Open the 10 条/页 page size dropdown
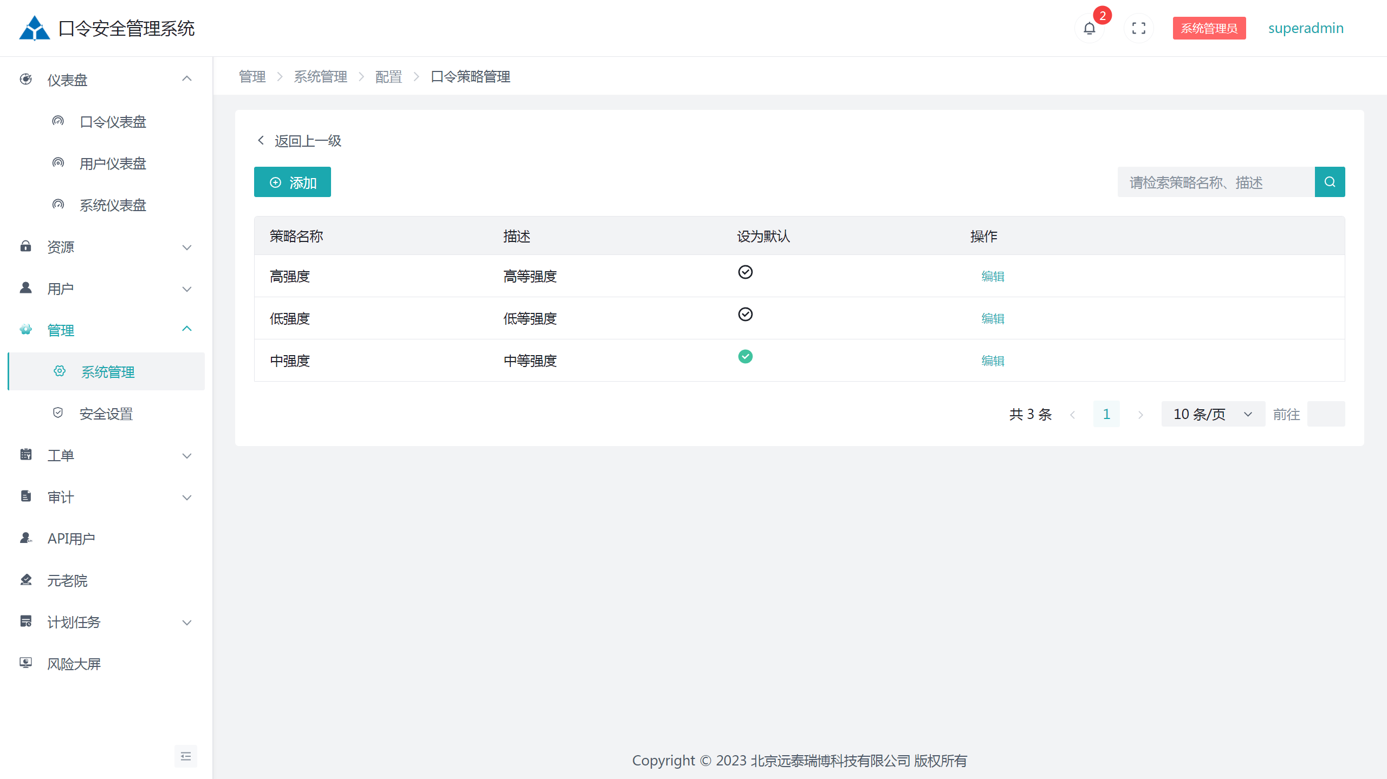This screenshot has height=779, width=1387. (1213, 414)
